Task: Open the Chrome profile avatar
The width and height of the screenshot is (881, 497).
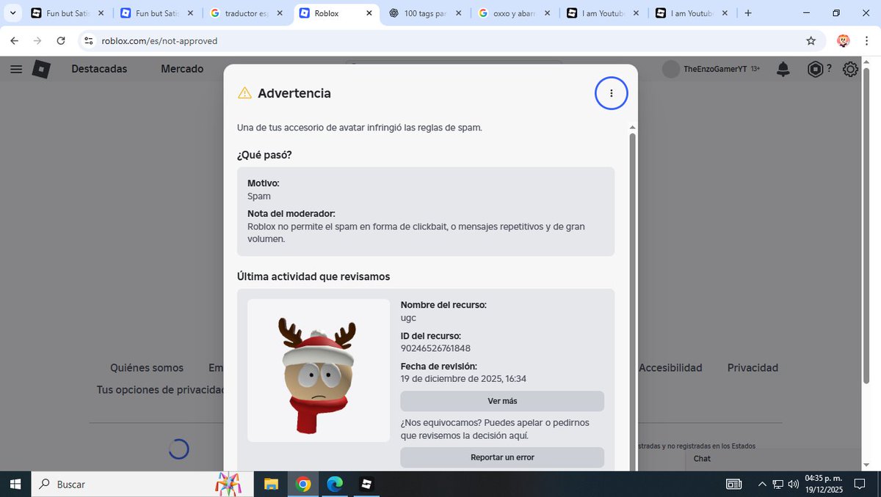Action: (843, 41)
